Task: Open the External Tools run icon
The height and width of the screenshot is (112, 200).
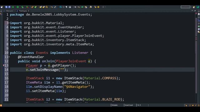Action: (x=27, y=7)
